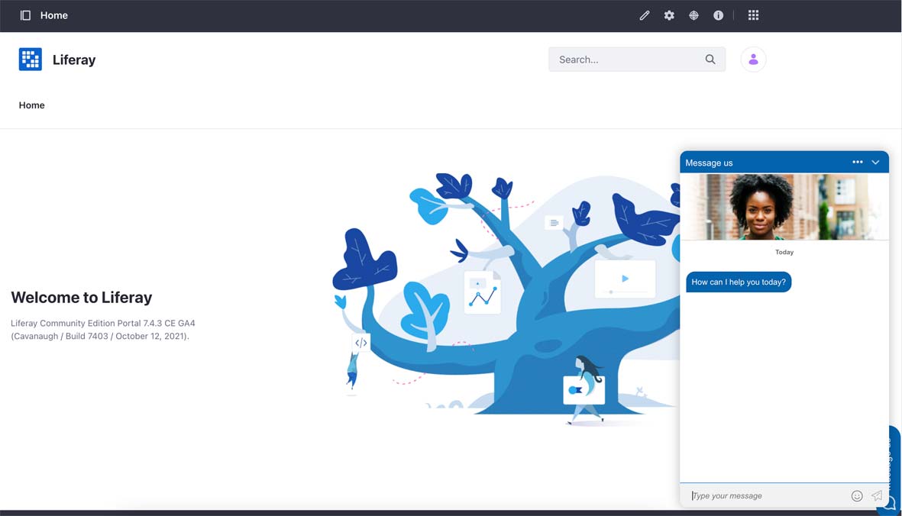Click the 'How can I help you today?' message
Viewport: 902px width, 516px height.
pyautogui.click(x=738, y=282)
